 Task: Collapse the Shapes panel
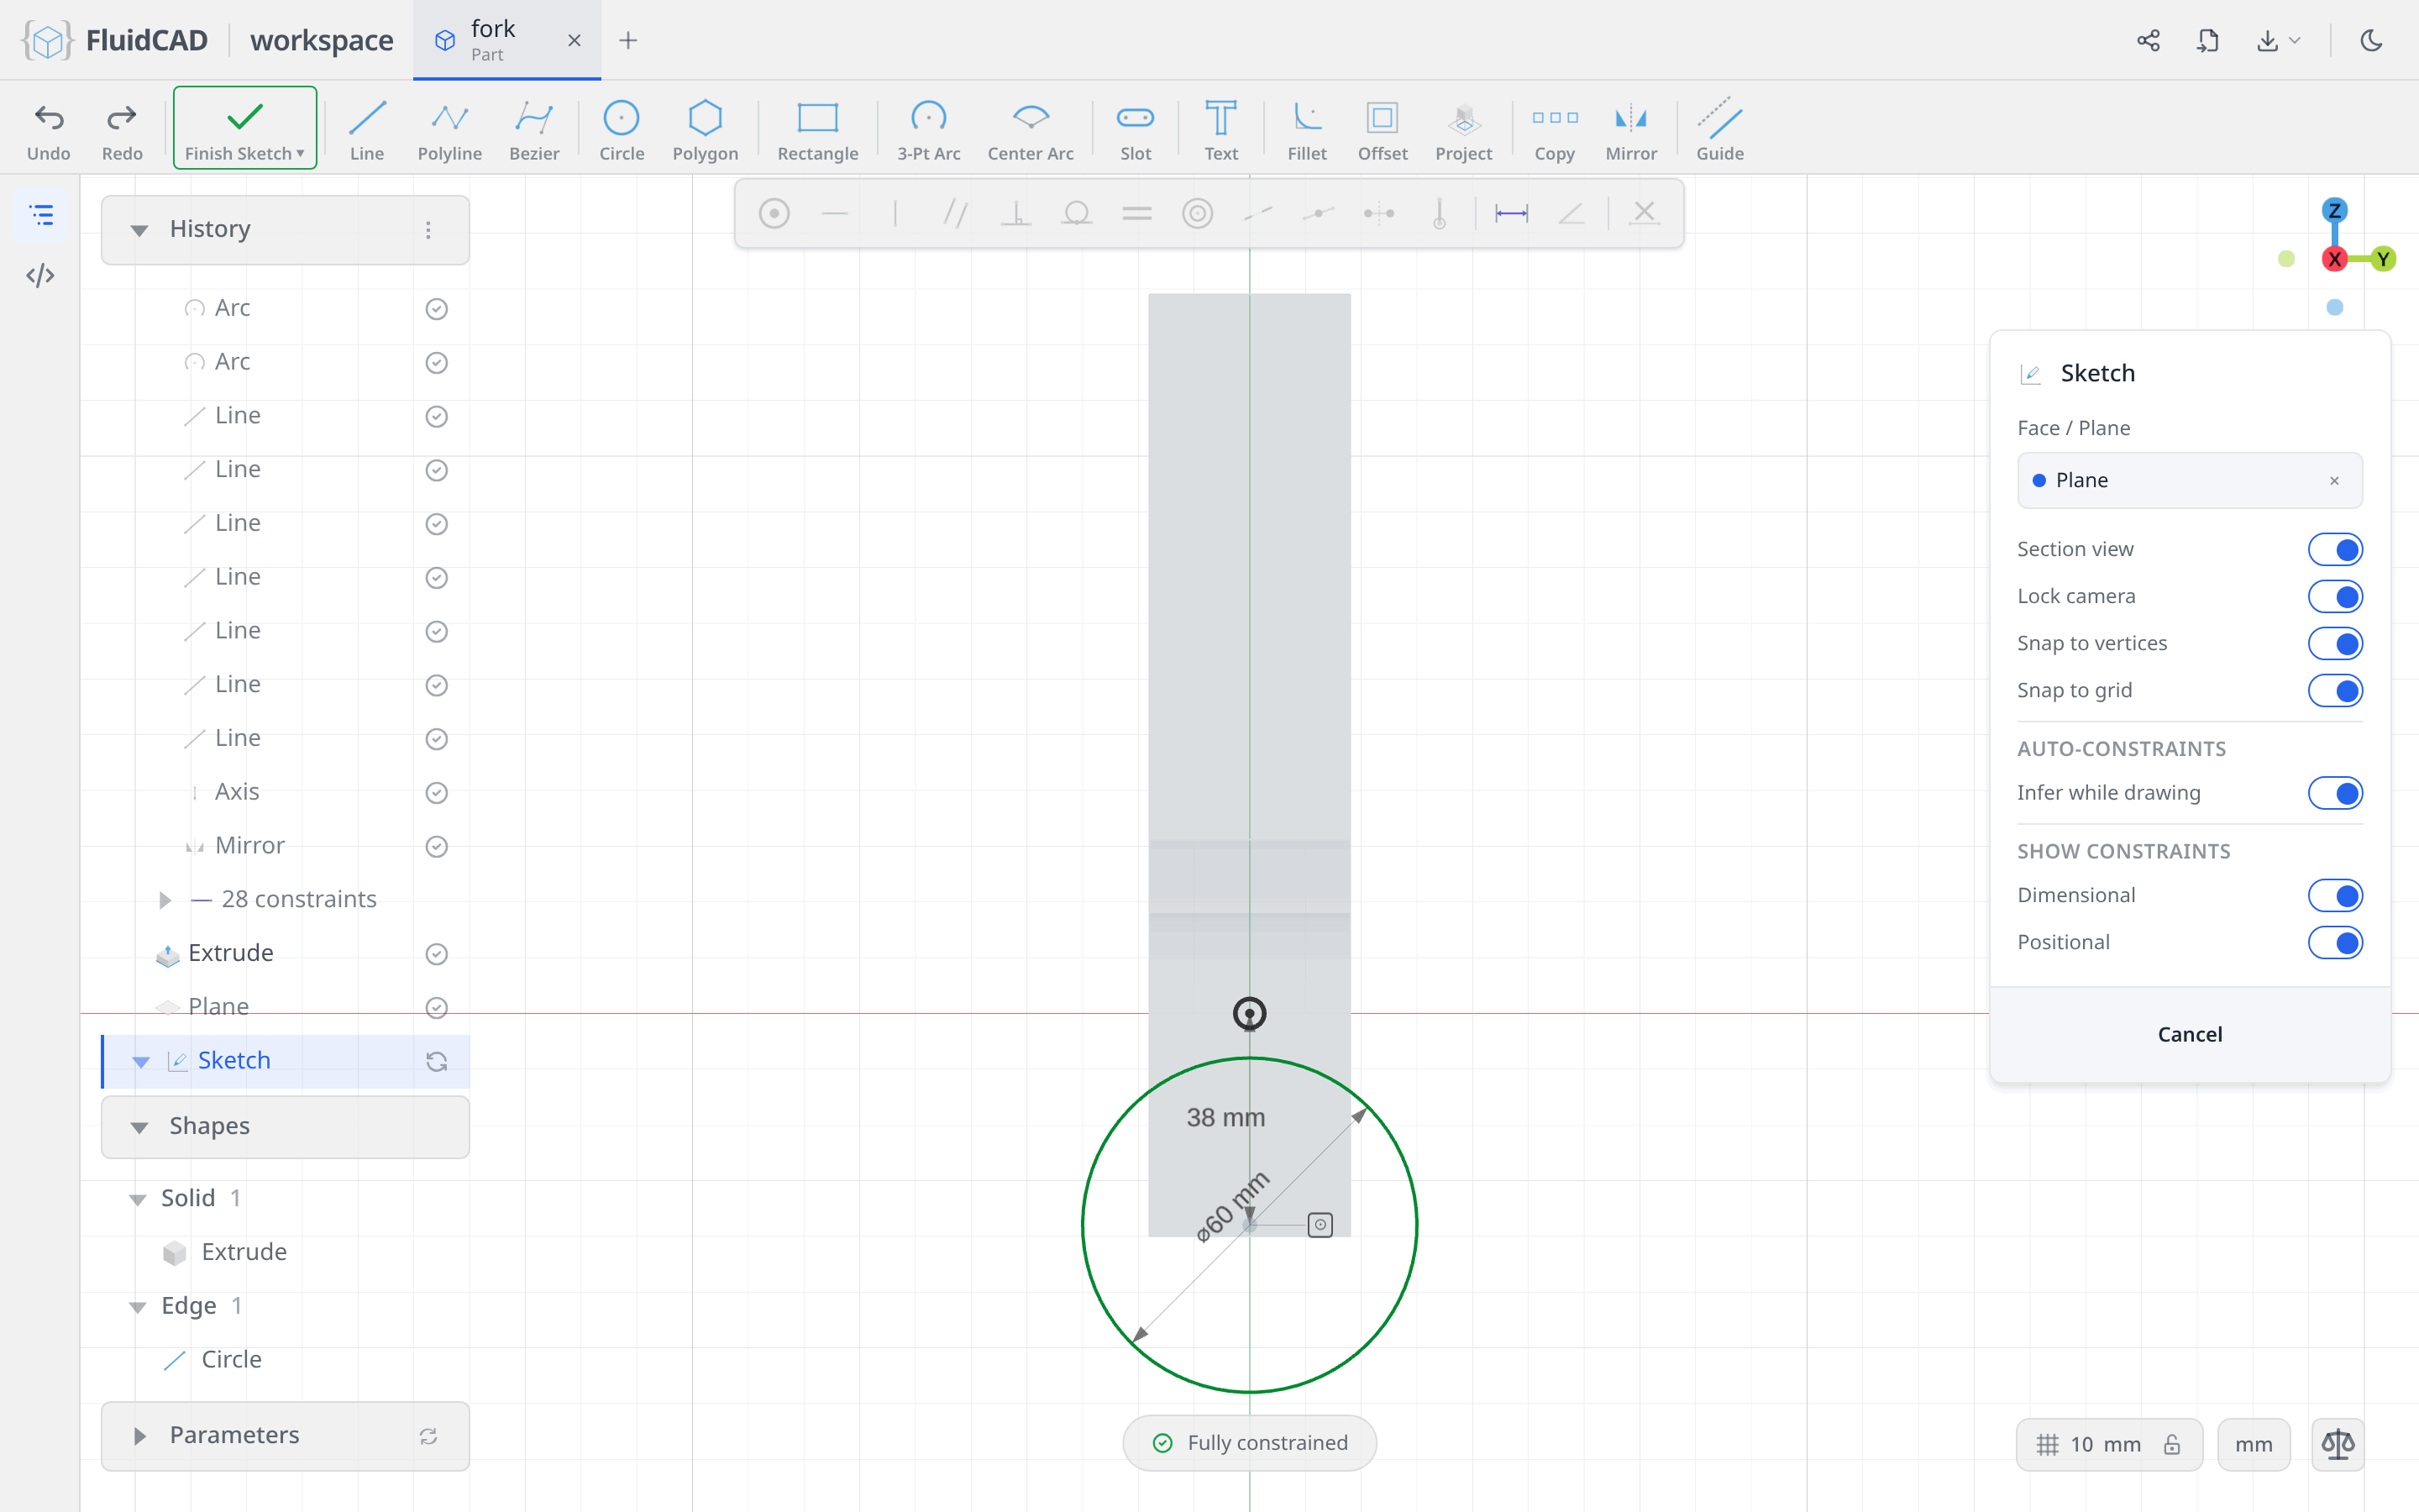point(140,1127)
